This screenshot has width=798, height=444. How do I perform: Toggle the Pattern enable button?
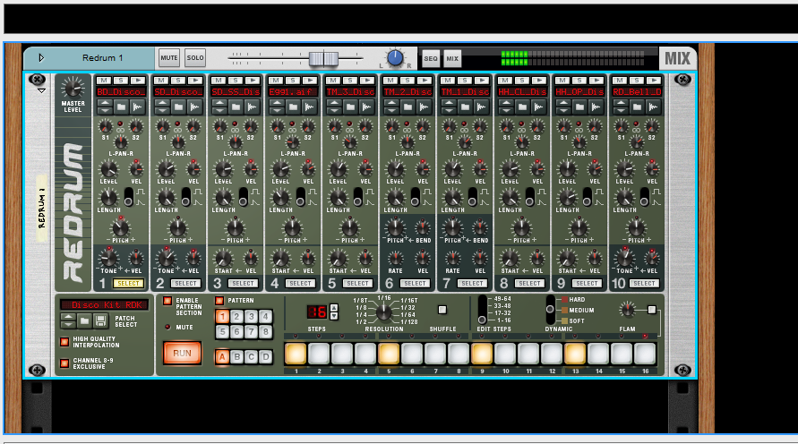pos(219,301)
